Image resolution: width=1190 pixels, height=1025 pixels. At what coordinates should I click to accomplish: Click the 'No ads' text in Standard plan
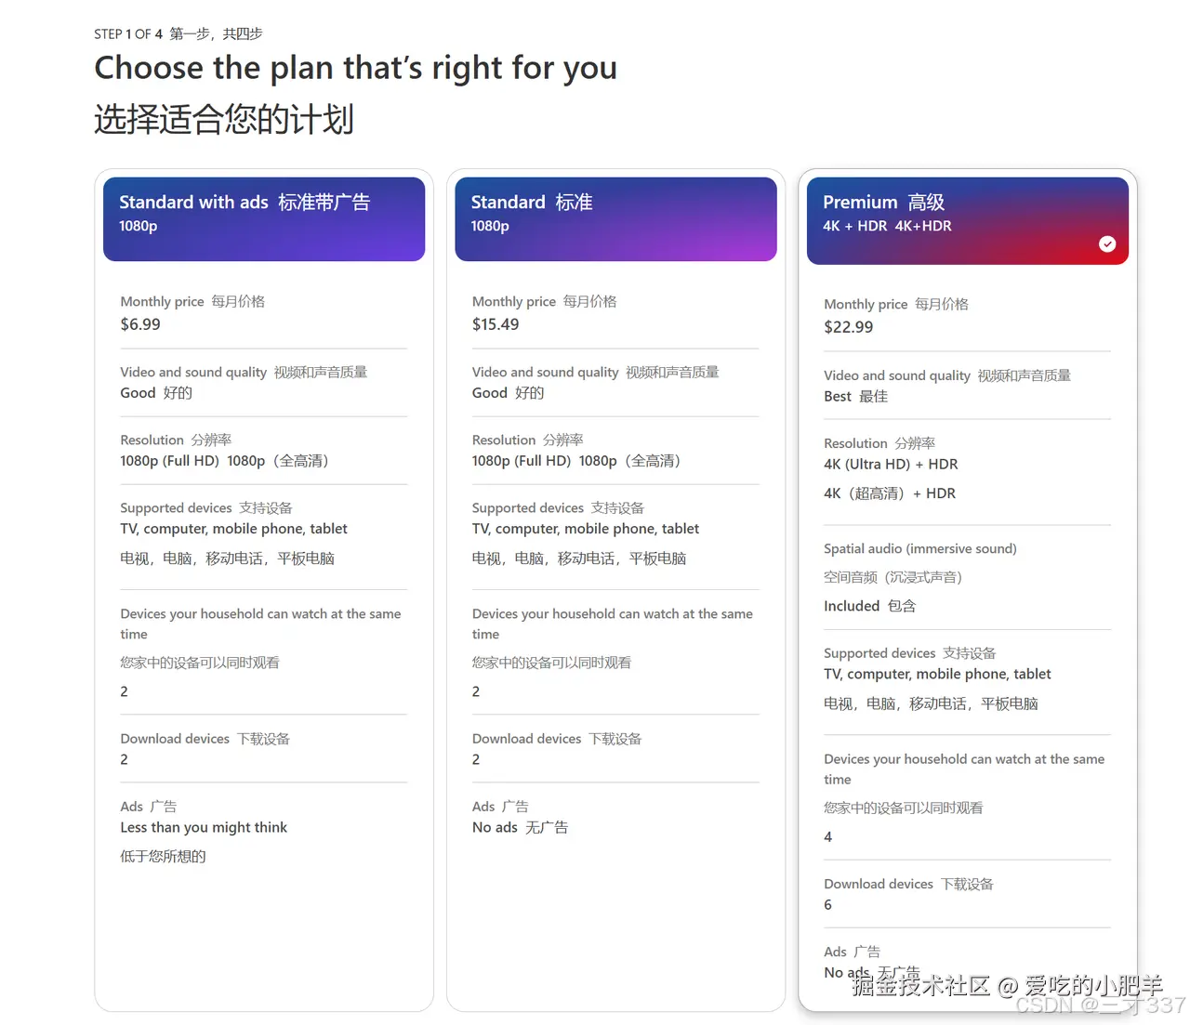[495, 827]
